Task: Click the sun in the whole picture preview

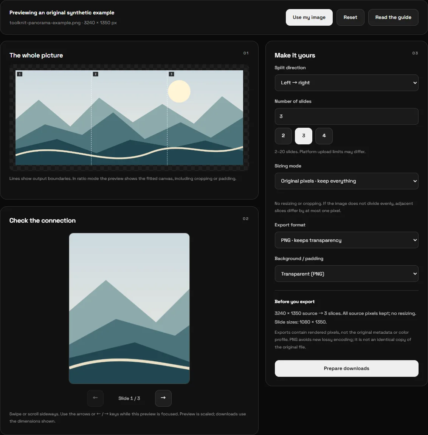Action: [x=179, y=91]
